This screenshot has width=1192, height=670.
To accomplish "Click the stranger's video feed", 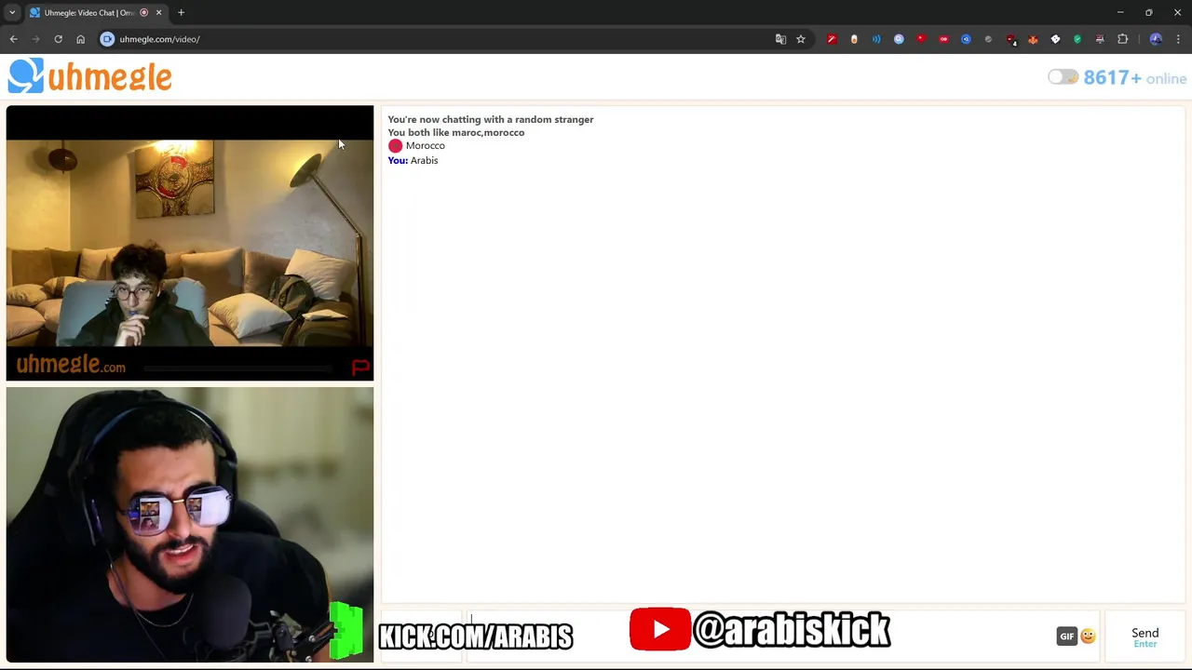I will (x=190, y=243).
